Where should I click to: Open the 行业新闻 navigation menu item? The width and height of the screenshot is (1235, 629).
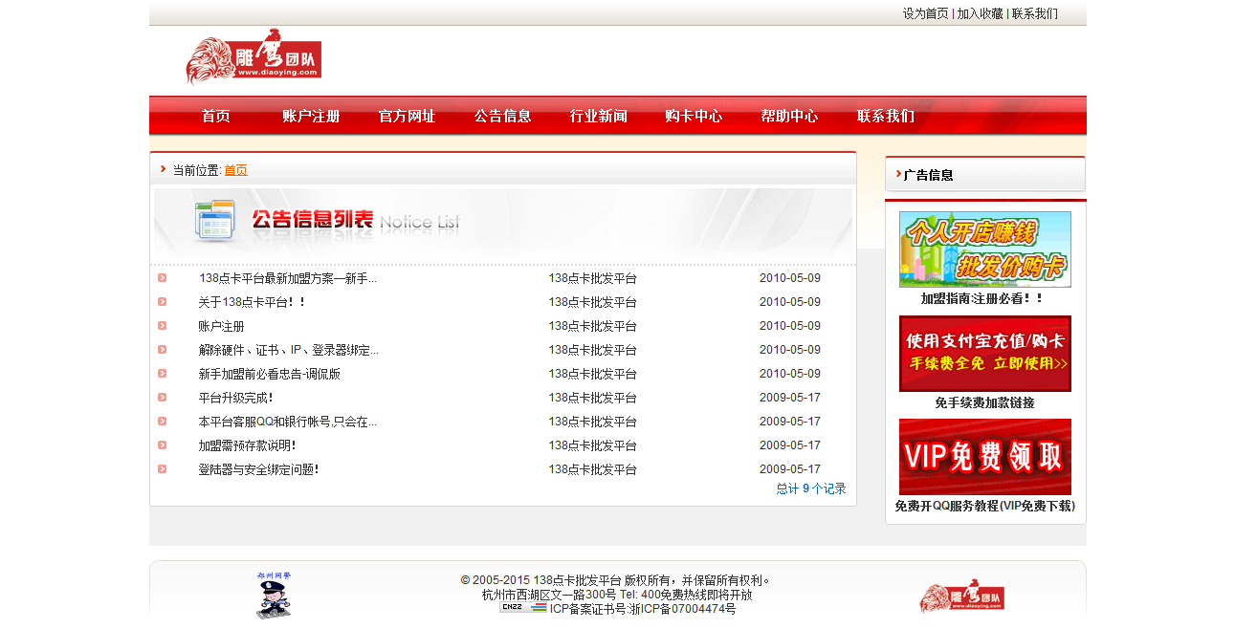point(599,116)
